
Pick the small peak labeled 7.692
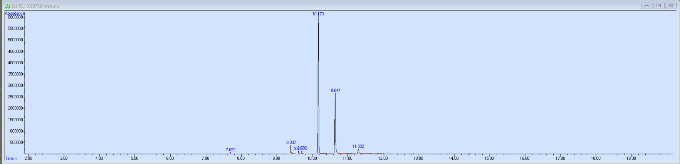(230, 150)
